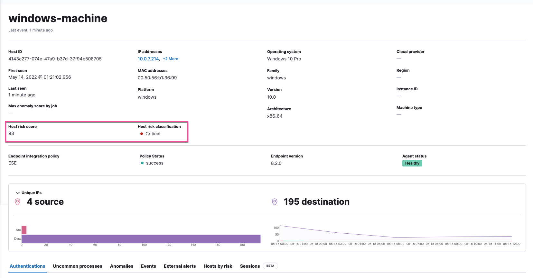Viewport: 533px width, 278px height.
Task: Click the destination IPs map pin icon
Action: pyautogui.click(x=275, y=202)
